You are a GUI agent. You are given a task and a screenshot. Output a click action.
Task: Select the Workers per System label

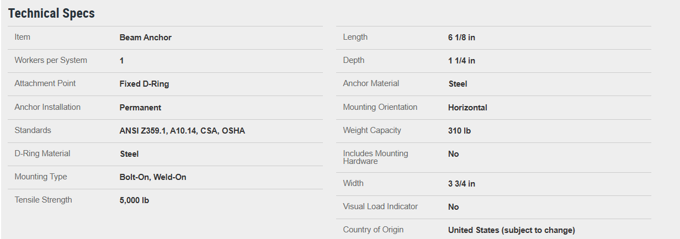pos(51,60)
